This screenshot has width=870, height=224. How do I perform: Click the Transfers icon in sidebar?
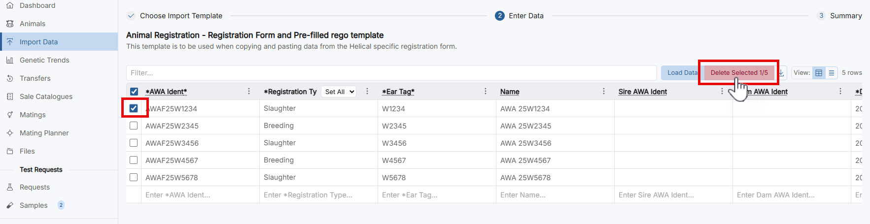pyautogui.click(x=10, y=78)
